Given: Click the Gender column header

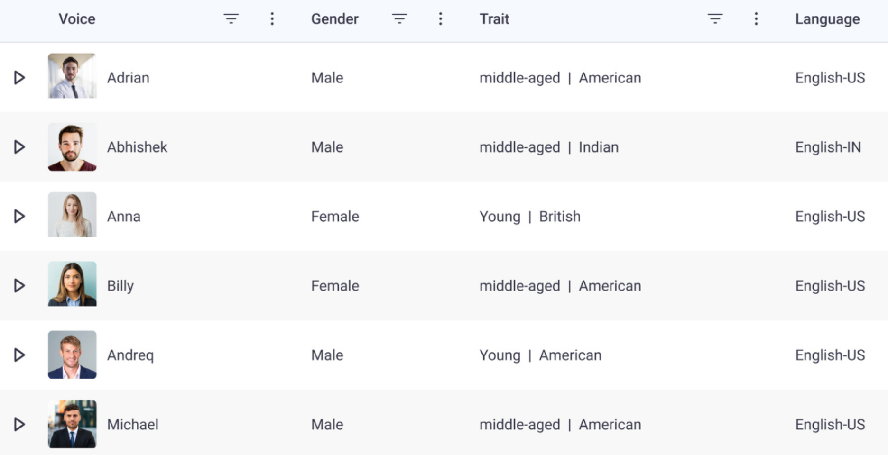Looking at the screenshot, I should tap(334, 19).
